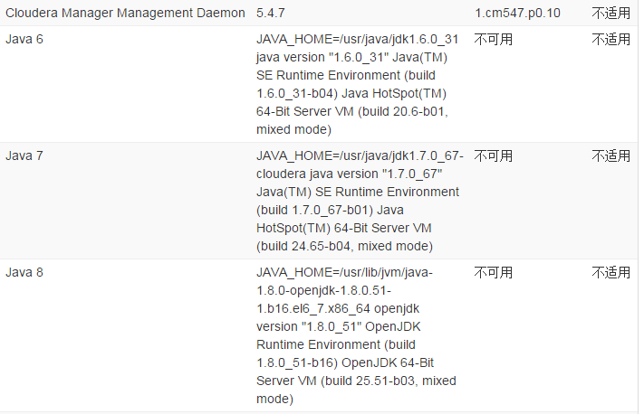This screenshot has height=414, width=644.
Task: Click 不适用 in the Java 8 row
Action: coord(611,272)
